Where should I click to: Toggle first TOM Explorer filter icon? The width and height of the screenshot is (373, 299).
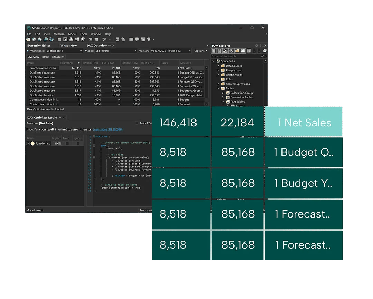pos(214,51)
